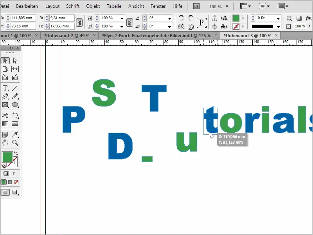This screenshot has height=235, width=313.
Task: Click the rotate 90° counterclockwise icon
Action: [x=191, y=18]
